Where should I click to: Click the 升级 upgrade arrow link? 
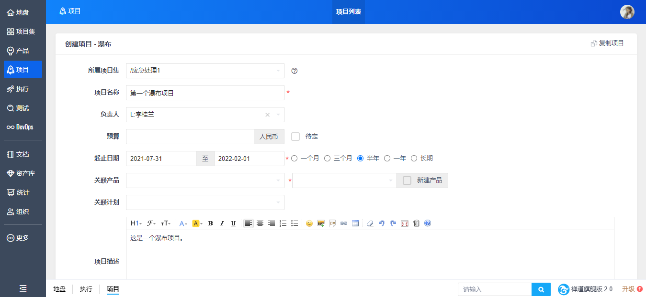(x=632, y=289)
